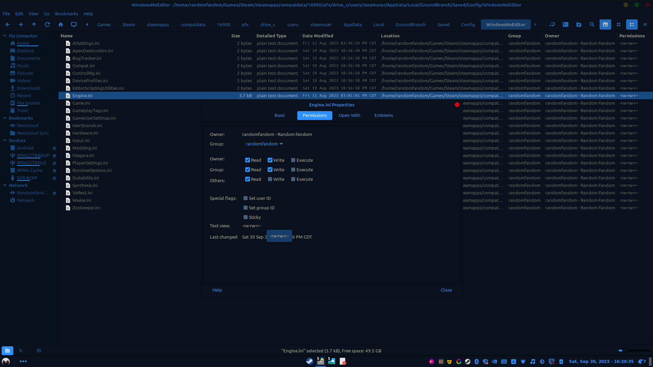Enable Owner Execute permission checkbox
653x367 pixels.
click(293, 160)
